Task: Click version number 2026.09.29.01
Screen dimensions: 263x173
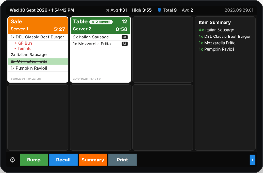Action: point(239,10)
